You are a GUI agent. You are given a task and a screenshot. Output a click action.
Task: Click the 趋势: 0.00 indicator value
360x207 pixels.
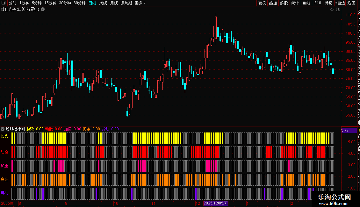tap(35, 129)
